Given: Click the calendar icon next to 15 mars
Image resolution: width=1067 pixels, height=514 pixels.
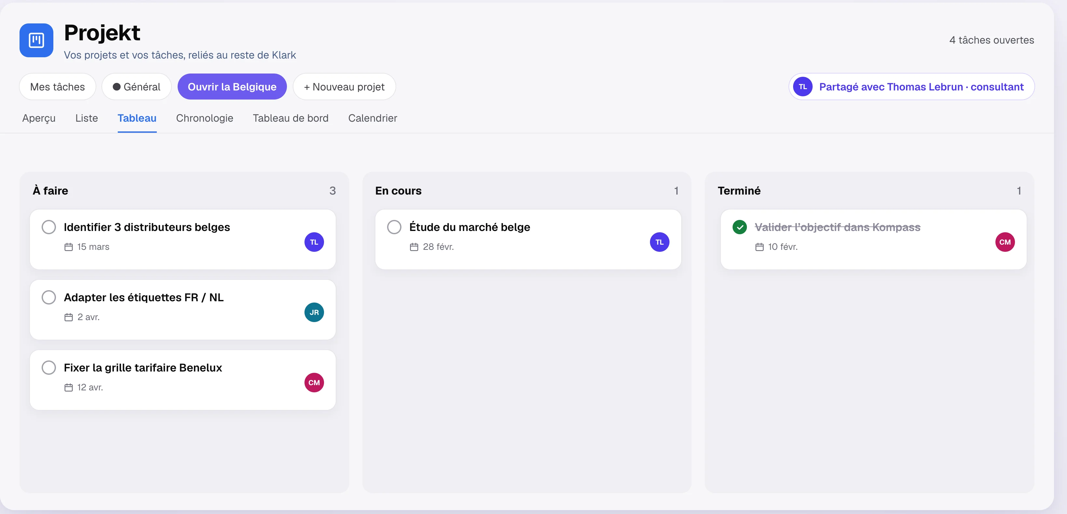Looking at the screenshot, I should 69,247.
